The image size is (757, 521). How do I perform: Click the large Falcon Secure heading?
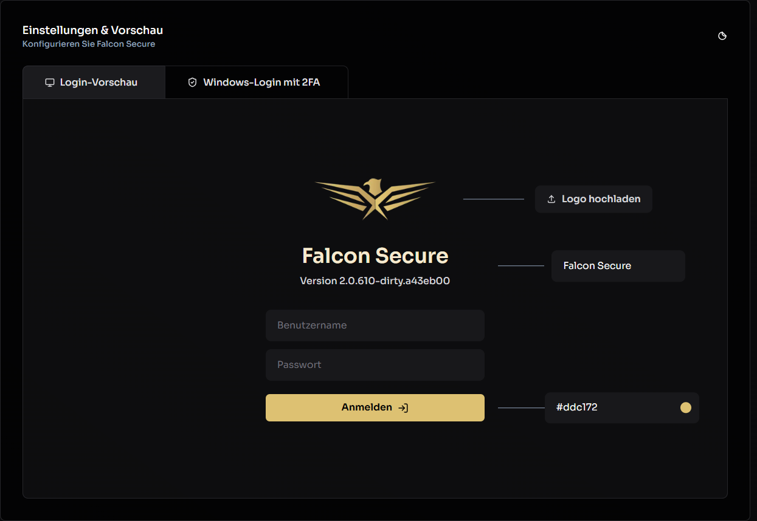[375, 256]
